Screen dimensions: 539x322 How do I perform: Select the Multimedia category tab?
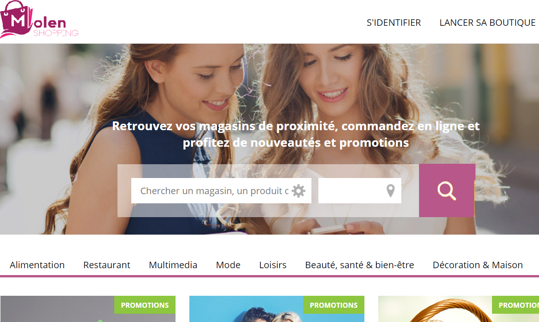pyautogui.click(x=173, y=265)
